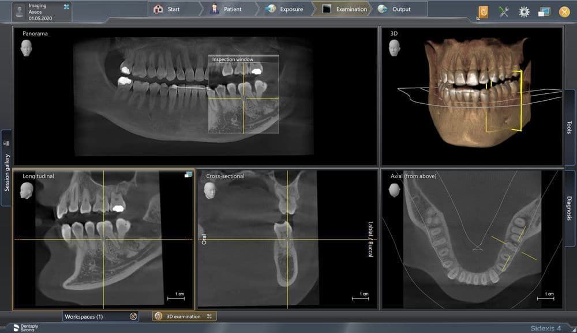Open the help manual book icon
The height and width of the screenshot is (333, 577).
click(x=484, y=11)
